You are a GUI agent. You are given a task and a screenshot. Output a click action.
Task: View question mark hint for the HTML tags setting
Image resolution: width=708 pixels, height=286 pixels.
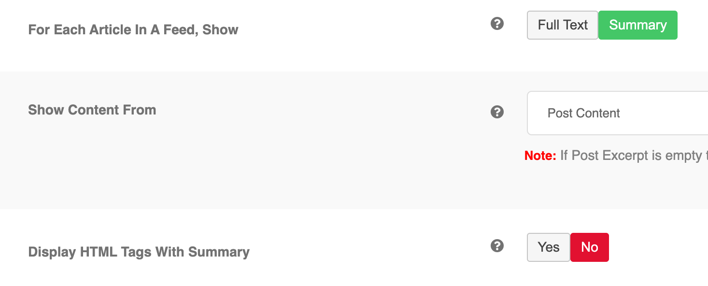point(497,246)
